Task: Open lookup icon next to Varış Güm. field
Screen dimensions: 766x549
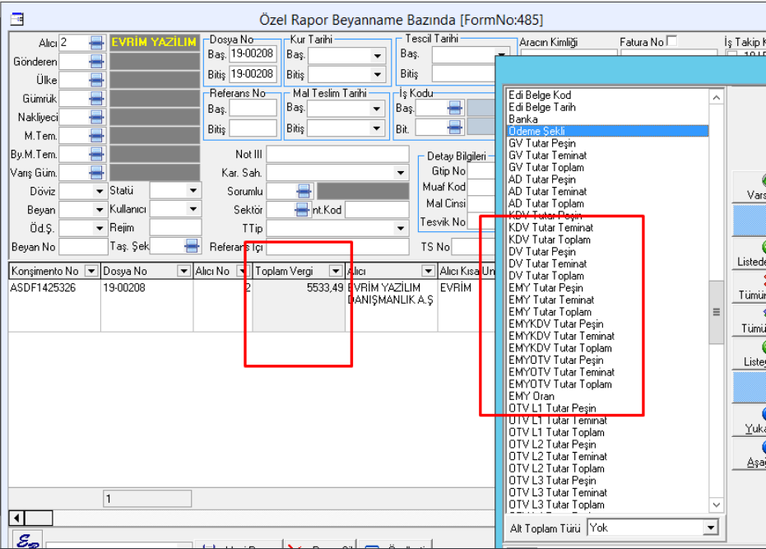Action: tap(96, 173)
